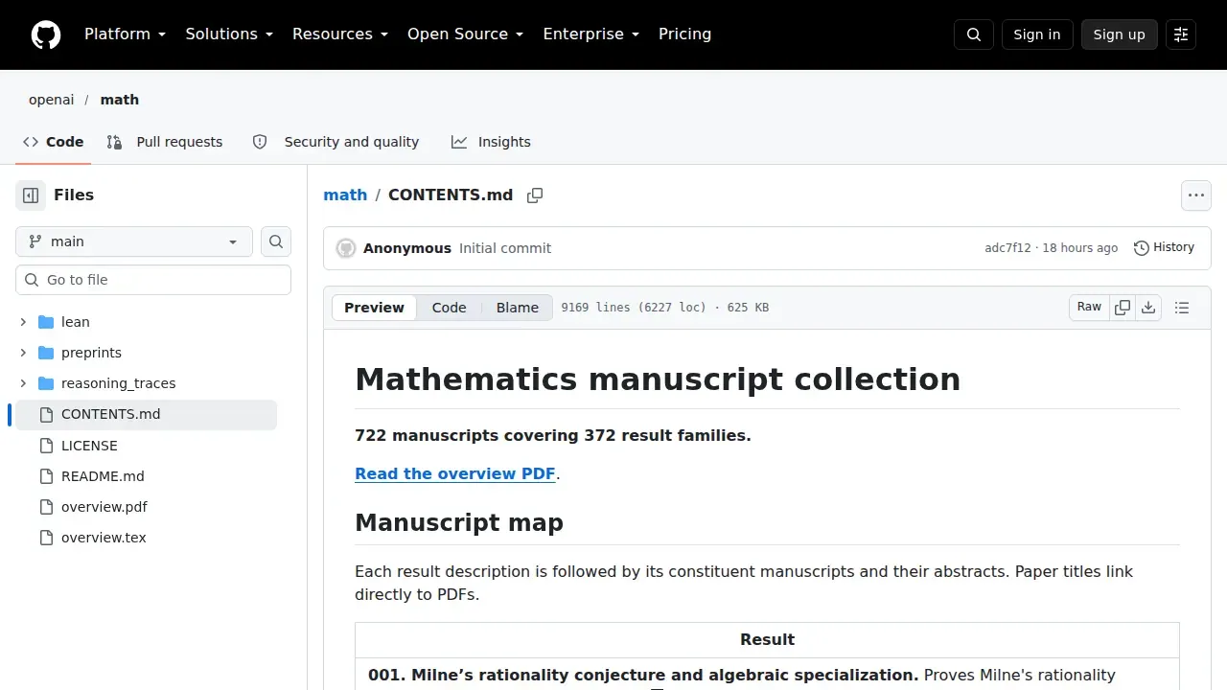Copy raw file contents

click(1123, 308)
